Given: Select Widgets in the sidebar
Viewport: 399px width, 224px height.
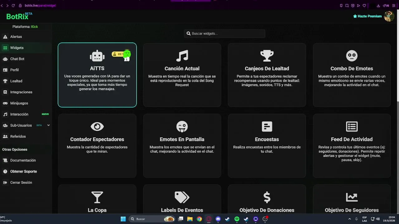Looking at the screenshot, I should [x=26, y=48].
